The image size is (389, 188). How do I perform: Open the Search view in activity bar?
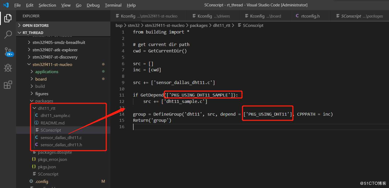coord(8,35)
